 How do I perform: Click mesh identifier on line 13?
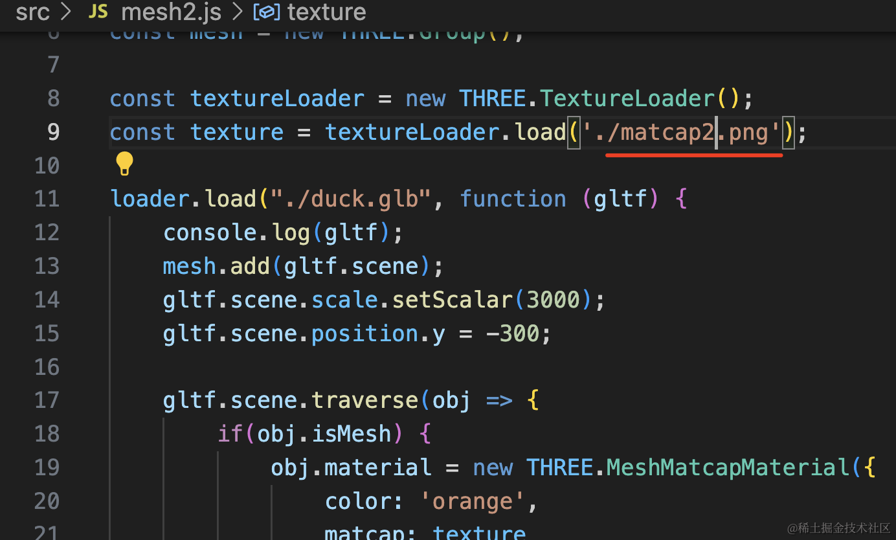(x=190, y=267)
